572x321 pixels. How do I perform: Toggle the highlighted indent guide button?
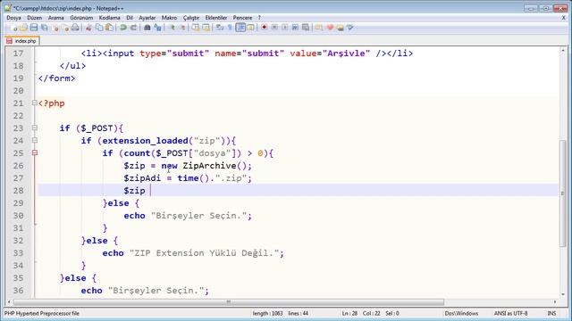click(240, 28)
